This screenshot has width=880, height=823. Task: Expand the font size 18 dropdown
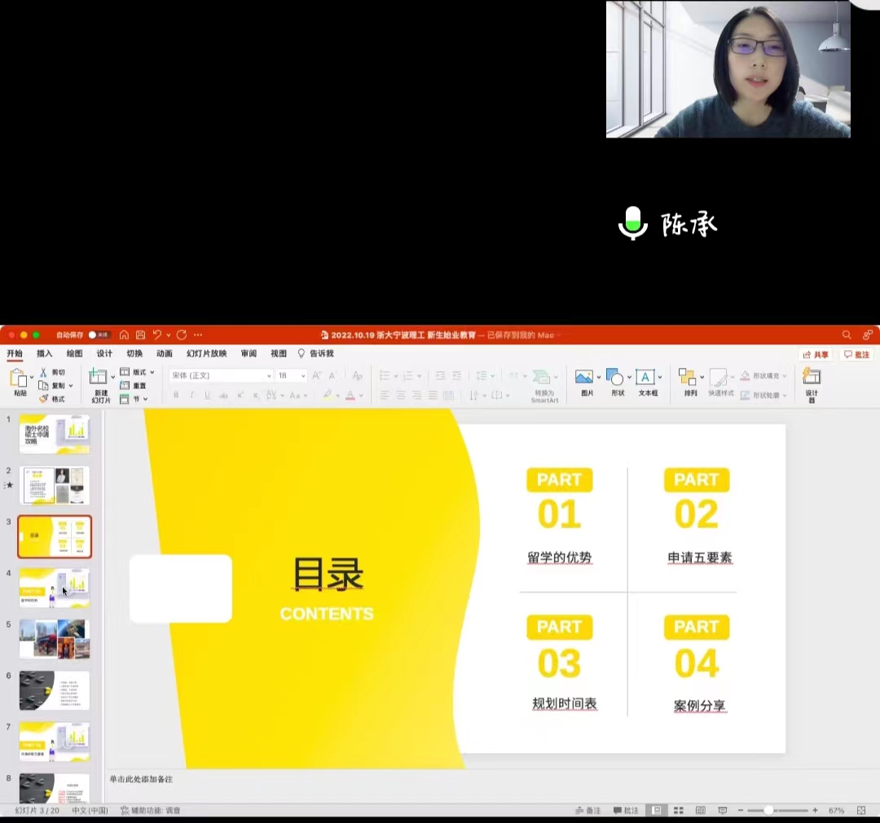tap(303, 376)
